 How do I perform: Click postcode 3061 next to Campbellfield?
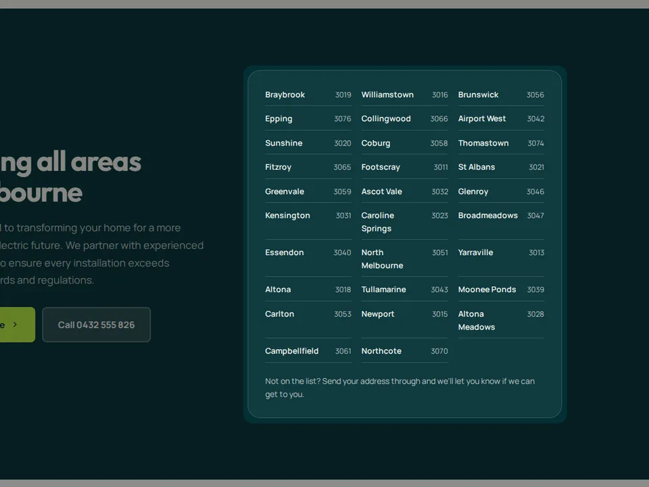[343, 351]
